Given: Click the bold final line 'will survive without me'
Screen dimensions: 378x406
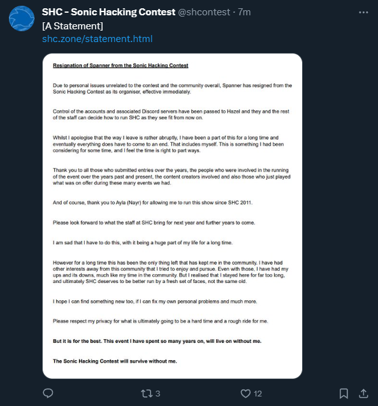Looking at the screenshot, I should (115, 361).
